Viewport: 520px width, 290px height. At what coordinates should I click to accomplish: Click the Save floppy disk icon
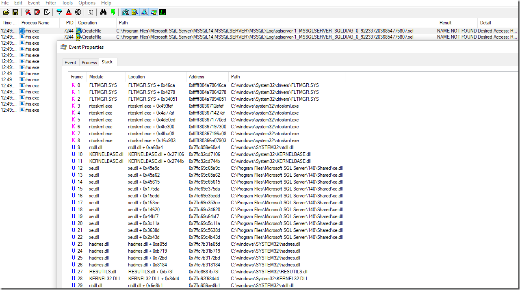[15, 12]
